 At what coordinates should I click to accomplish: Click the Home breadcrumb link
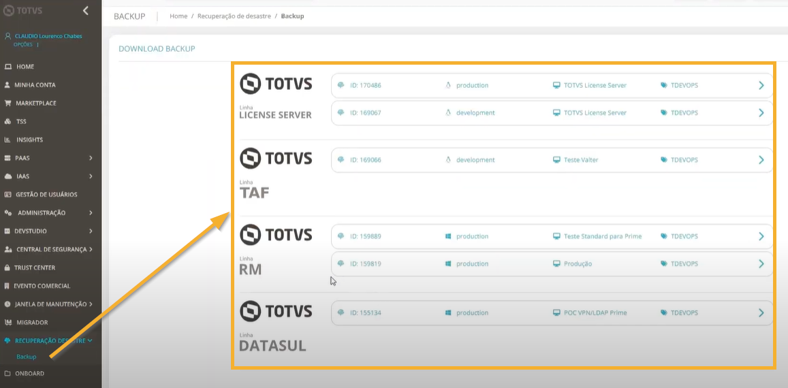tap(178, 16)
